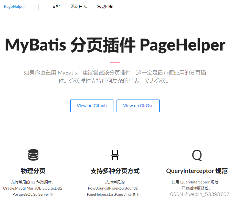The height and width of the screenshot is (199, 233).
Task: Click the 使用 QueryInterceptor 规范 text line
Action: click(196, 182)
